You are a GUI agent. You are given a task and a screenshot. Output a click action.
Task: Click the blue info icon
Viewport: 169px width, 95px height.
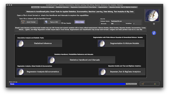click(154, 33)
